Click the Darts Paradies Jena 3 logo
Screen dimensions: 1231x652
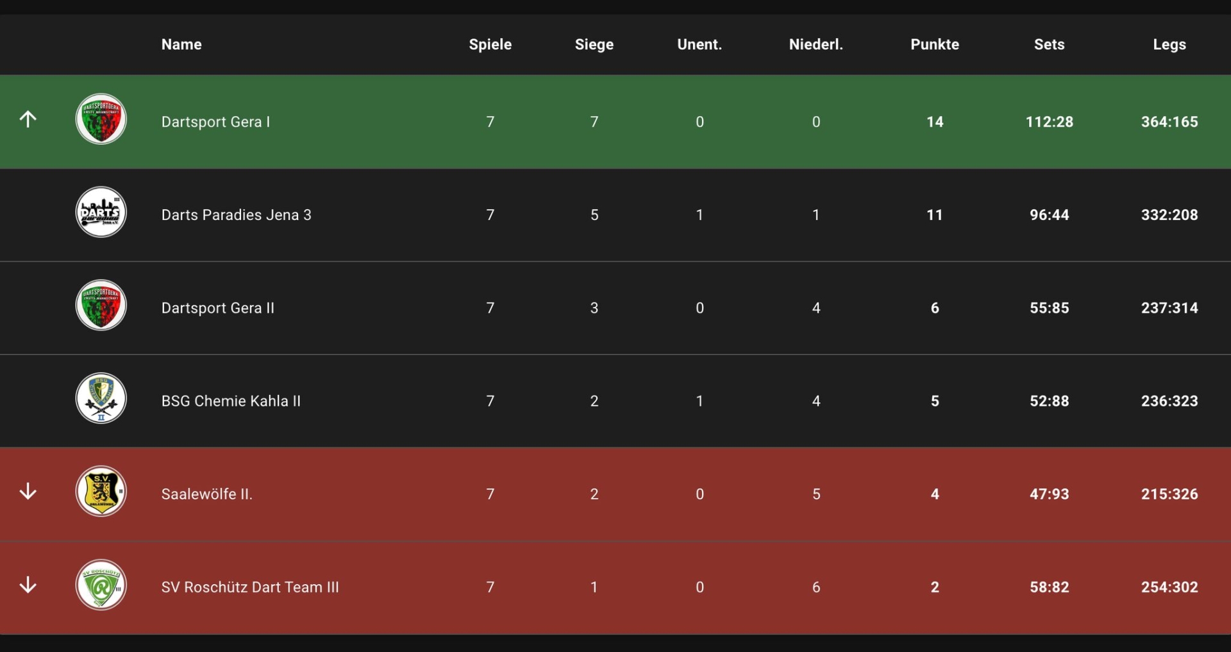(101, 212)
